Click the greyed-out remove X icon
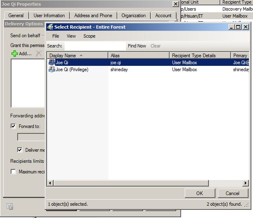This screenshot has height=218, width=253. click(39, 54)
